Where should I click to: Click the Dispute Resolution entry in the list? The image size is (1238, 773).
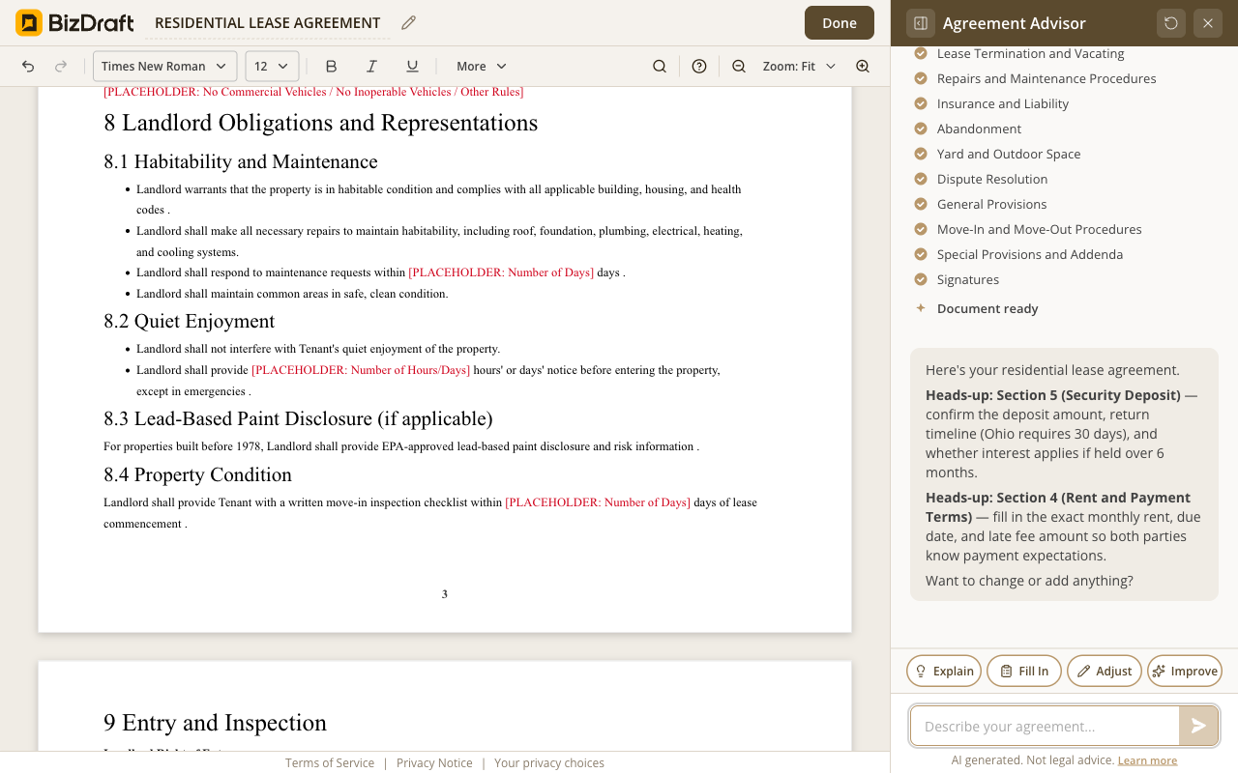992,180
